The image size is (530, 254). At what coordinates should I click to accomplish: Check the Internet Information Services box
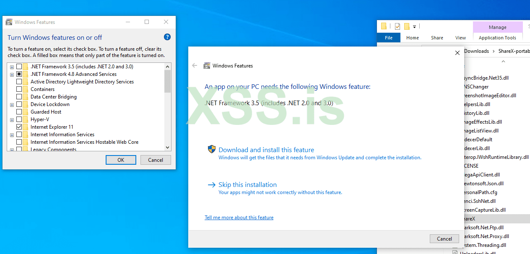click(x=19, y=135)
